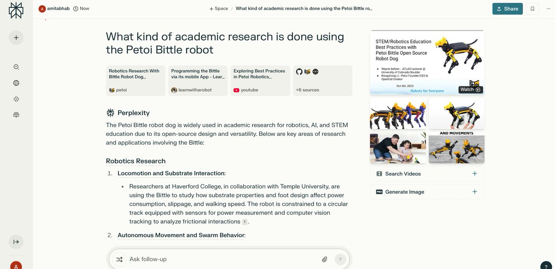The height and width of the screenshot is (269, 555).
Task: Open the account avatar in the sidebar
Action: click(16, 265)
